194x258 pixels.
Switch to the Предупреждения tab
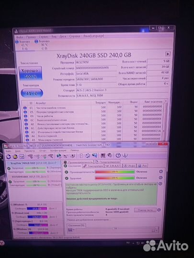[107, 162]
